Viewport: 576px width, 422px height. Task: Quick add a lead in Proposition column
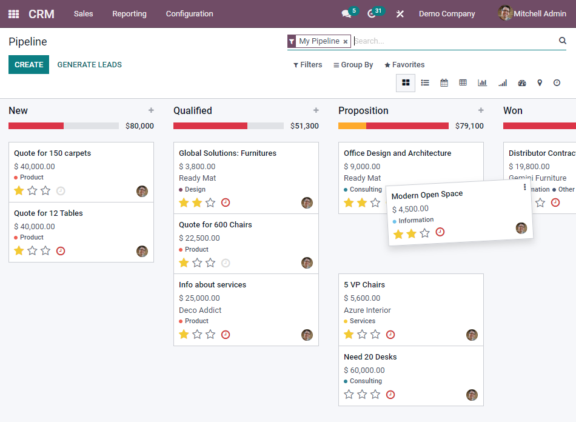click(x=481, y=110)
